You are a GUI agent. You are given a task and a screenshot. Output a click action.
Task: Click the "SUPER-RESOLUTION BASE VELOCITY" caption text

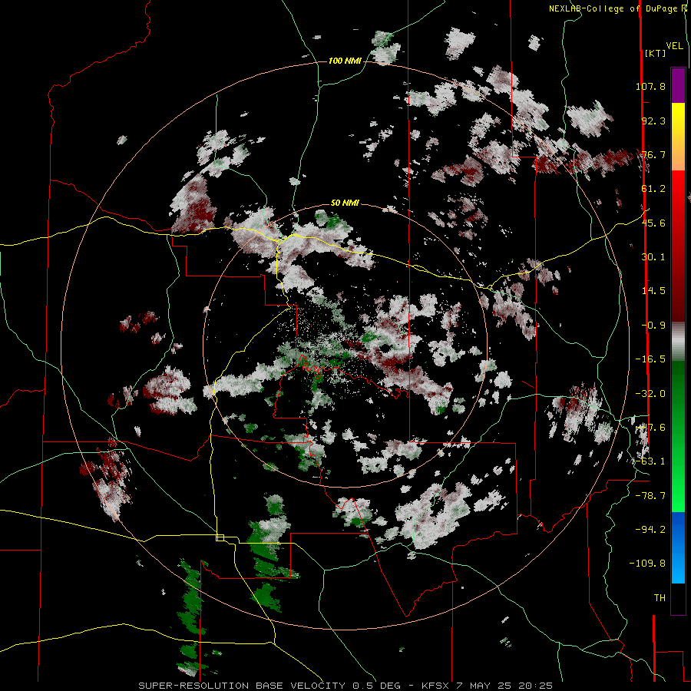click(242, 686)
